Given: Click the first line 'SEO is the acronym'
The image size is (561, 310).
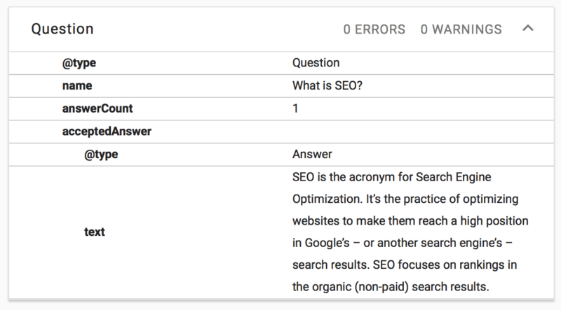Looking at the screenshot, I should point(392,177).
